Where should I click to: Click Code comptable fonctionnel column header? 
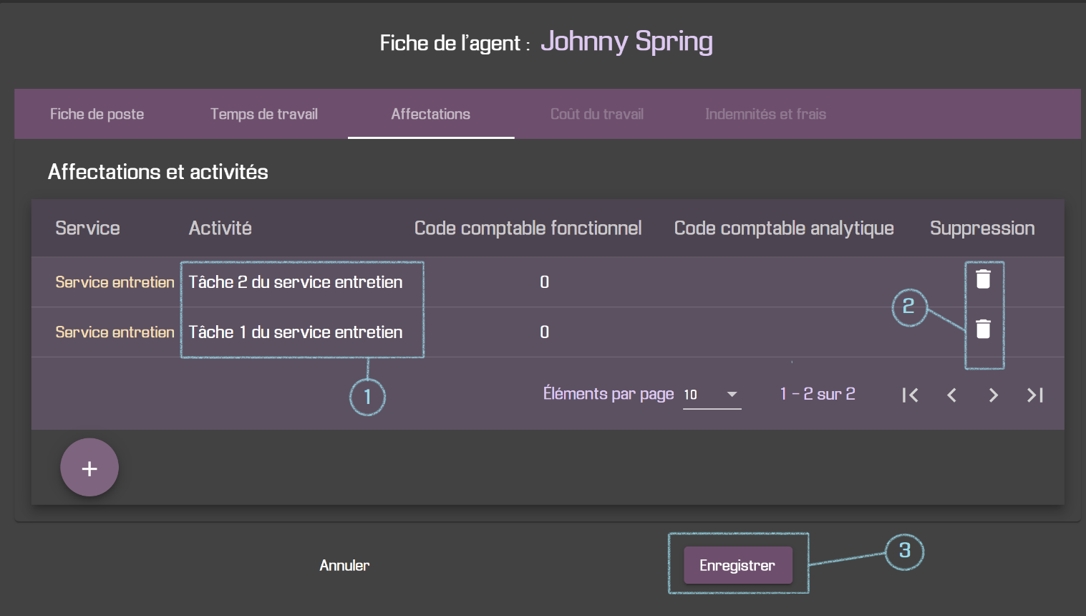tap(528, 228)
